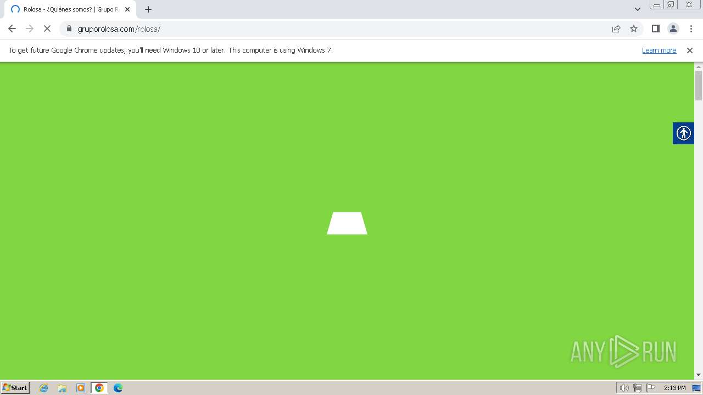Open Windows Explorer folder in taskbar

click(62, 388)
